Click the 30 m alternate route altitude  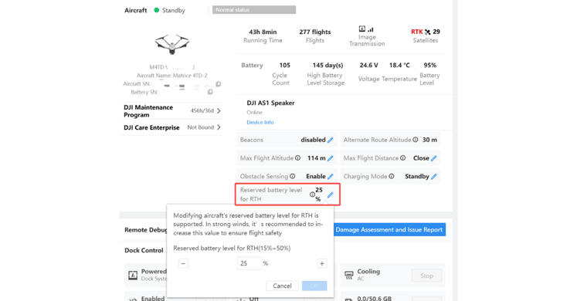[x=429, y=140]
